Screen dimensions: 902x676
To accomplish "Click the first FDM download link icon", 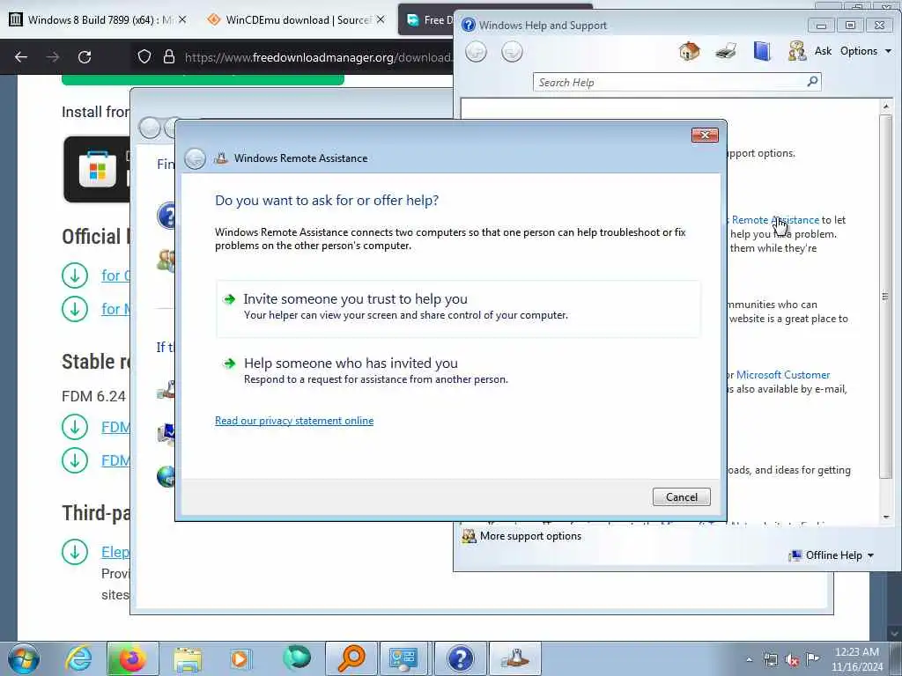I will click(x=75, y=427).
